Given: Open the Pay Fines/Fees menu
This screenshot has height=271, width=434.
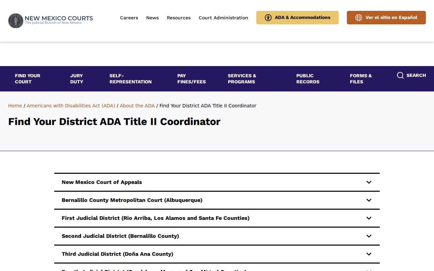Looking at the screenshot, I should [x=192, y=79].
